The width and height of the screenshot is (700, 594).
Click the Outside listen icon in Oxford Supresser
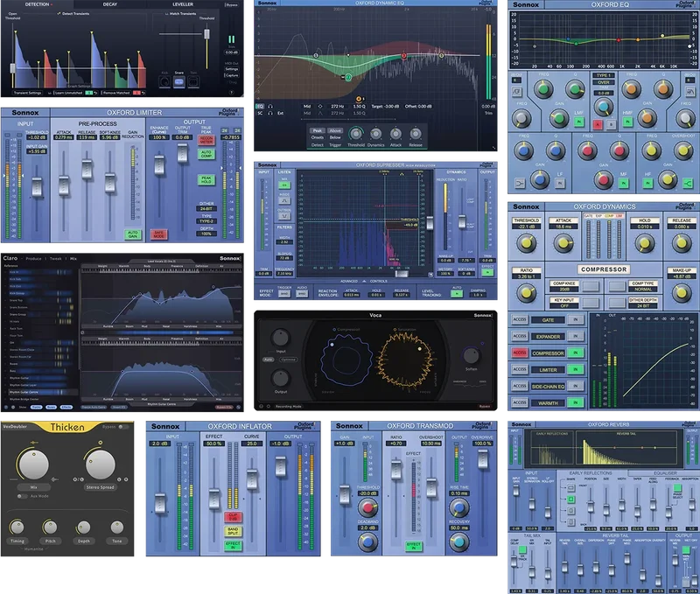coord(284,216)
